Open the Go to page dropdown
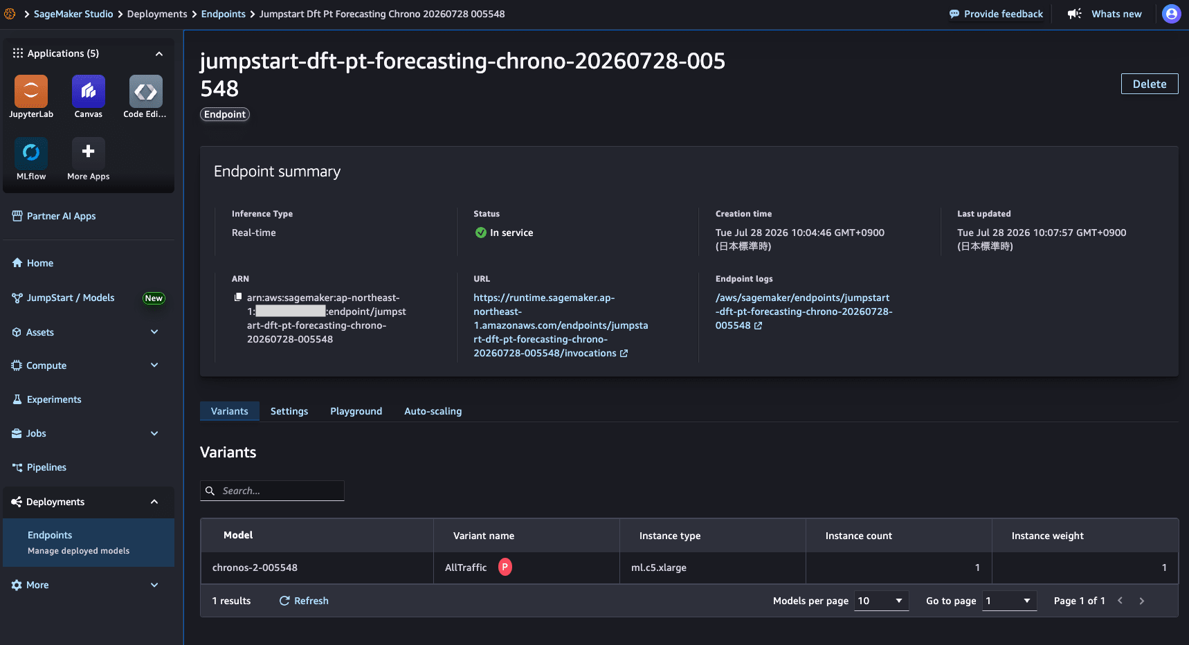 pos(1009,601)
